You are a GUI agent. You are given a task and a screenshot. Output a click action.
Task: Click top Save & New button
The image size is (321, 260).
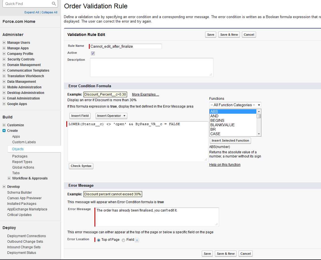coord(229,35)
